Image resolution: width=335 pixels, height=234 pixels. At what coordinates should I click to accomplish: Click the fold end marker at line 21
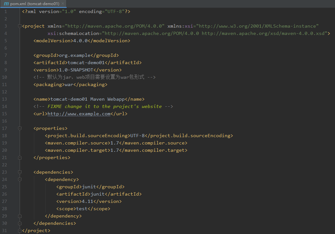click(20, 157)
